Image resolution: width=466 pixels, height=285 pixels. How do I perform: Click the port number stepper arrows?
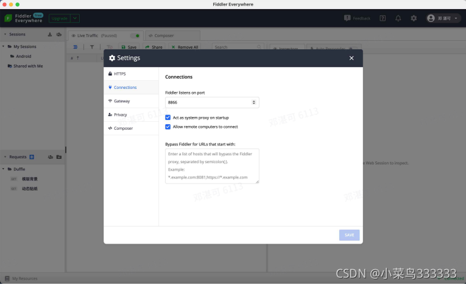click(253, 102)
